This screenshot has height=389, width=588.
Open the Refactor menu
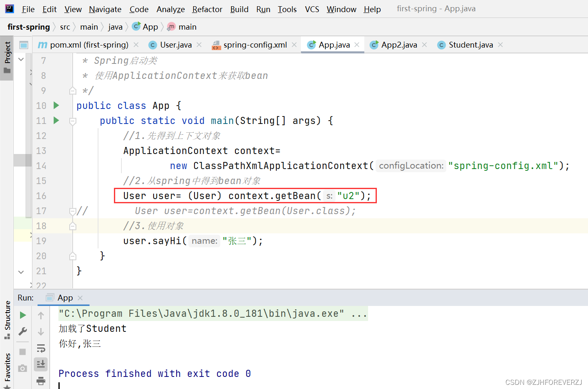pyautogui.click(x=207, y=9)
